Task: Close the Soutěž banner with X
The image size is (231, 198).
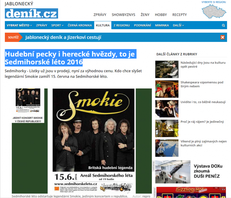Action: click(x=223, y=37)
